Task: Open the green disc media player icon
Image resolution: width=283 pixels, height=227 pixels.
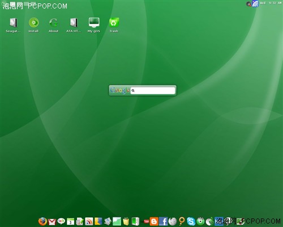Action: (x=200, y=221)
